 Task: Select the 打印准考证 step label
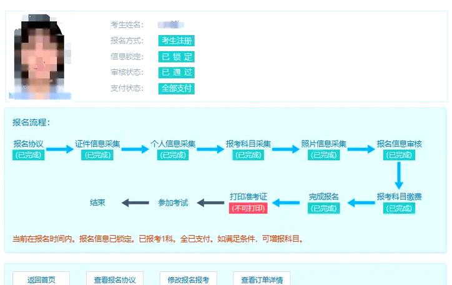[x=248, y=197]
